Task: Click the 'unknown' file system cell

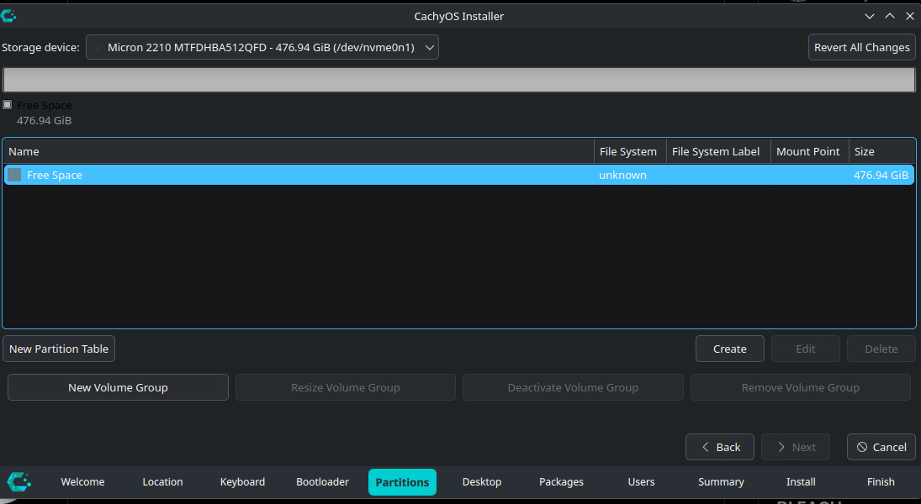Action: point(622,175)
